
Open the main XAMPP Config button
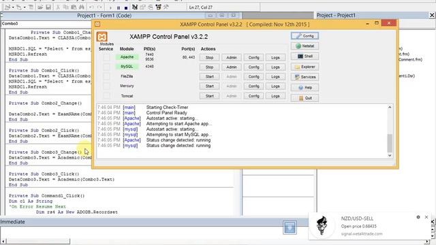305,36
